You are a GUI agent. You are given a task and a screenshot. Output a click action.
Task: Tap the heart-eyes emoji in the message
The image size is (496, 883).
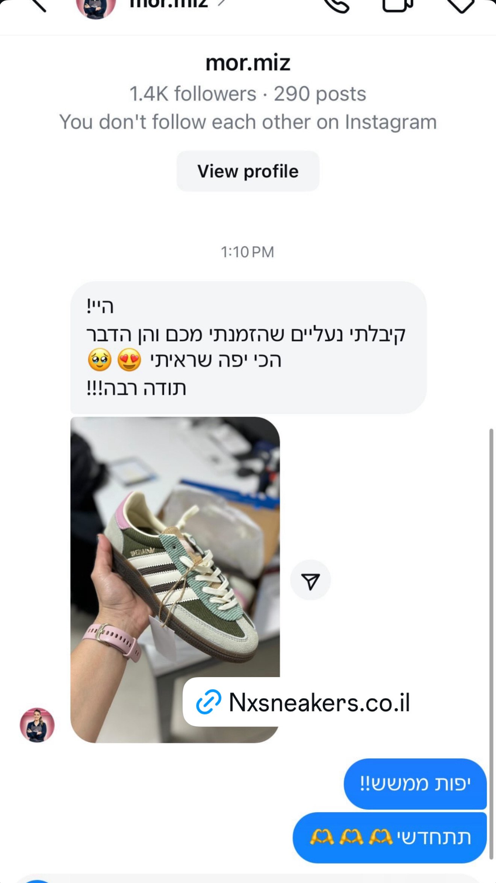click(129, 360)
